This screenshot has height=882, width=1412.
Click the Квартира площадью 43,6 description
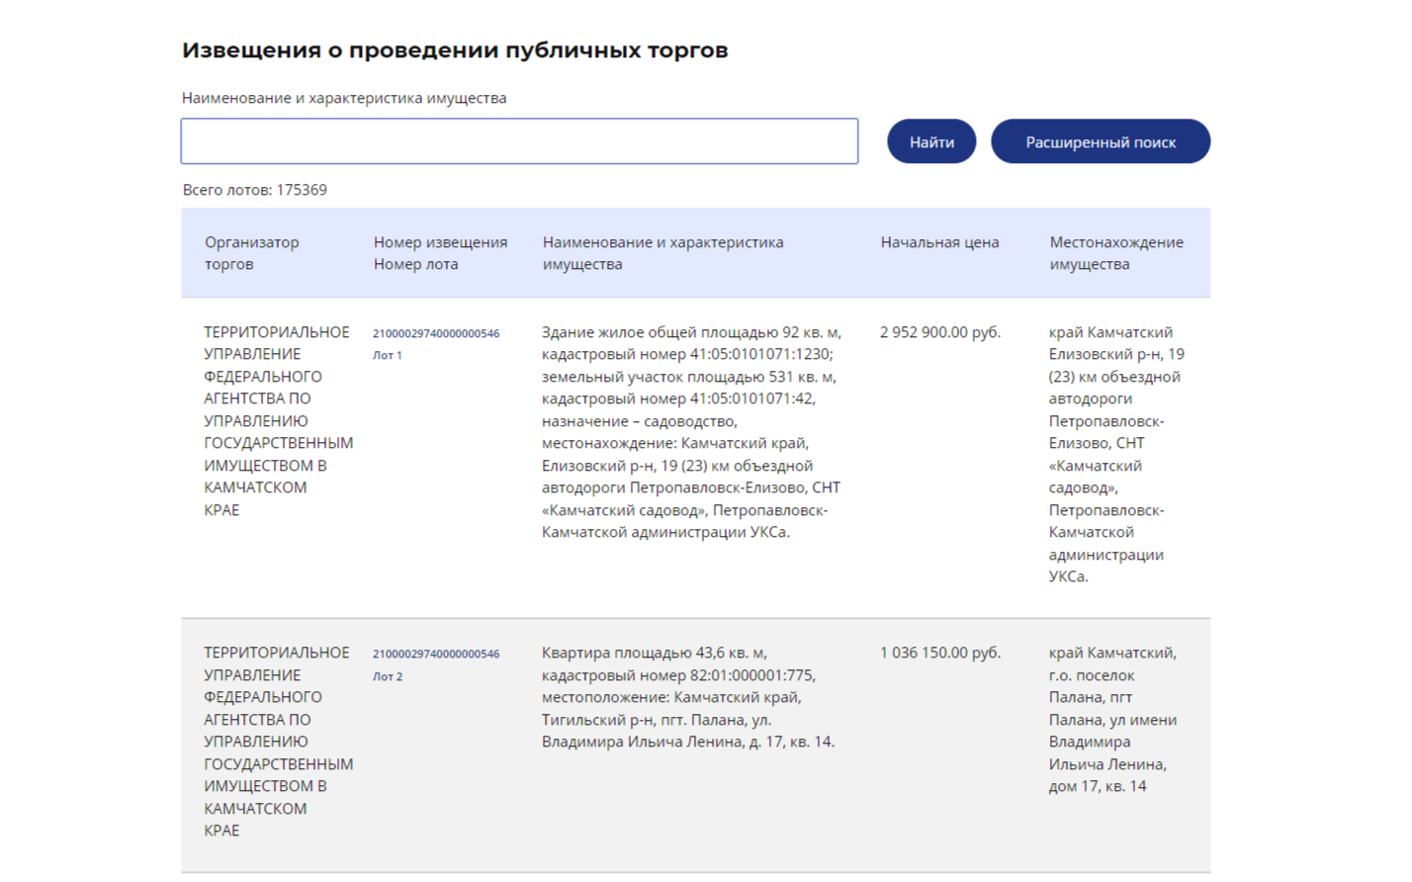point(687,697)
